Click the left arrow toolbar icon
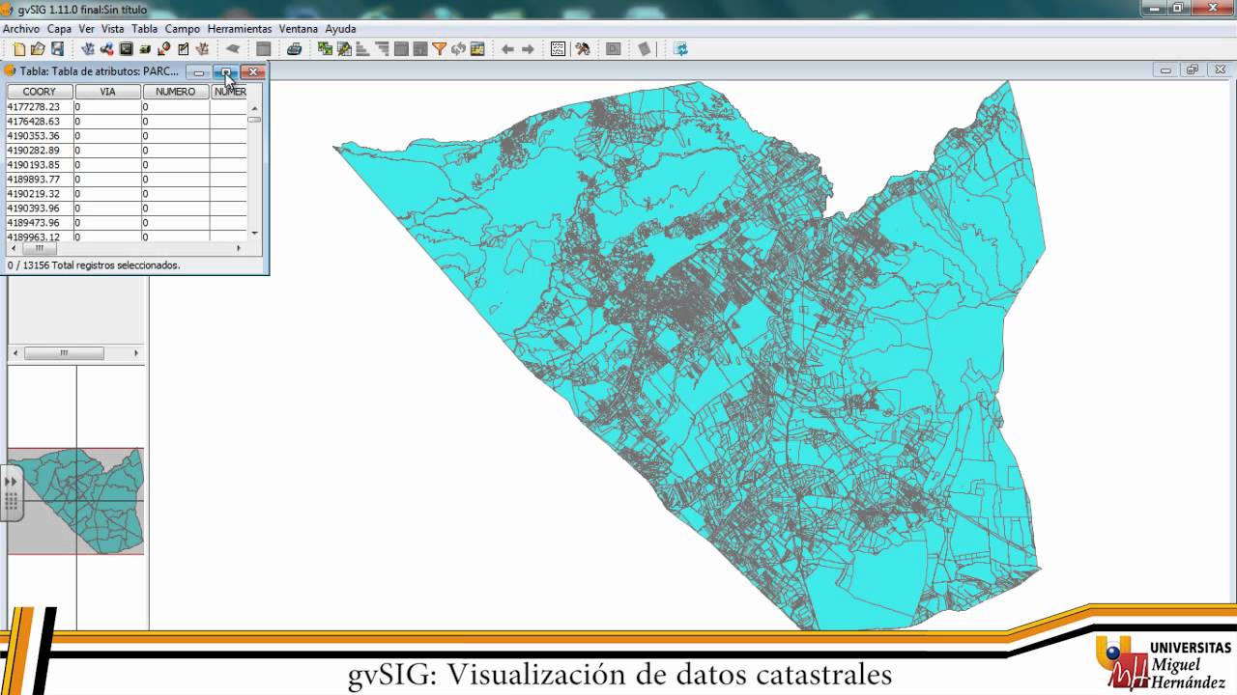Viewport: 1237px width, 695px height. [x=507, y=49]
